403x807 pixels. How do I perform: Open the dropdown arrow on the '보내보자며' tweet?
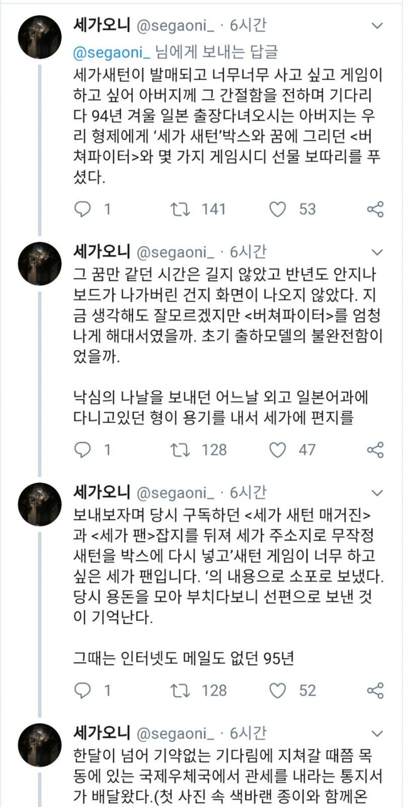pos(378,492)
